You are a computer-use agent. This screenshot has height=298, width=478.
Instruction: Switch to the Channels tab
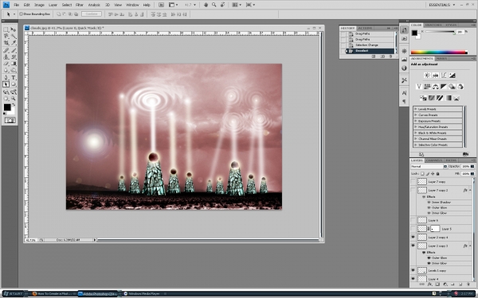pos(434,161)
